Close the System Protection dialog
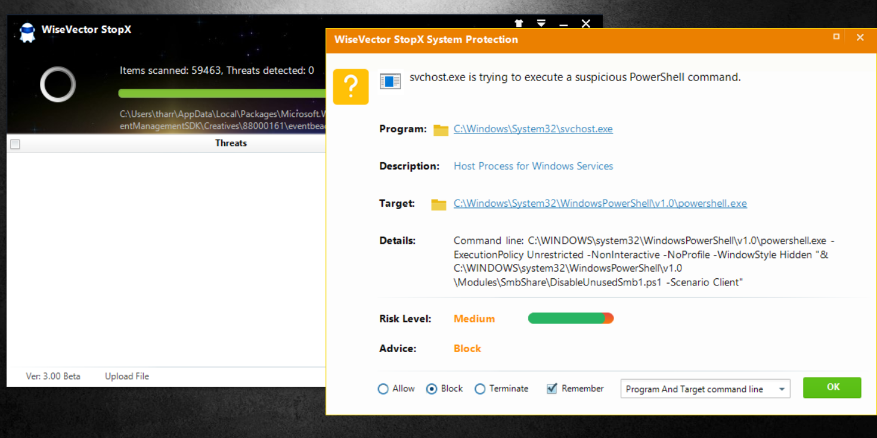 (x=860, y=38)
